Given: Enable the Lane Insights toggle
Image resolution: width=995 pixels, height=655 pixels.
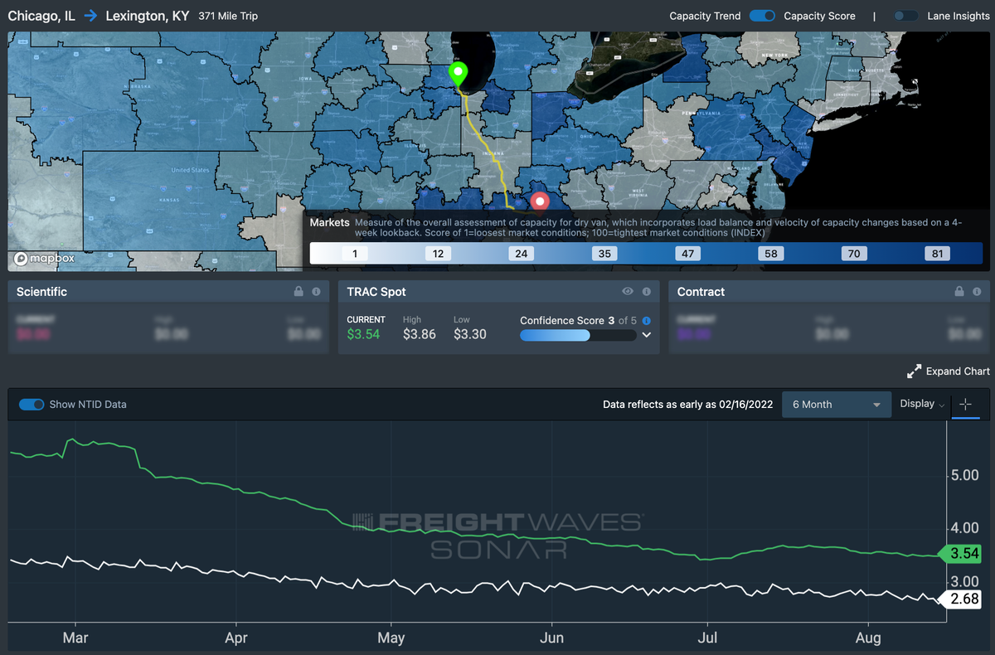Looking at the screenshot, I should click(x=905, y=16).
